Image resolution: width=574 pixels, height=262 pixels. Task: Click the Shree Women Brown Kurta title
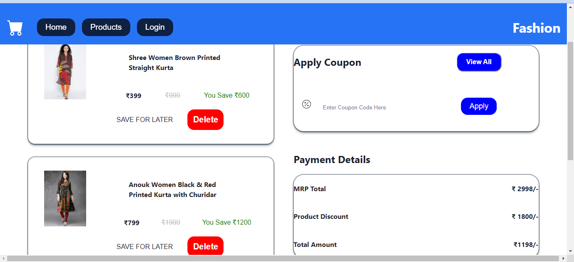tap(174, 62)
